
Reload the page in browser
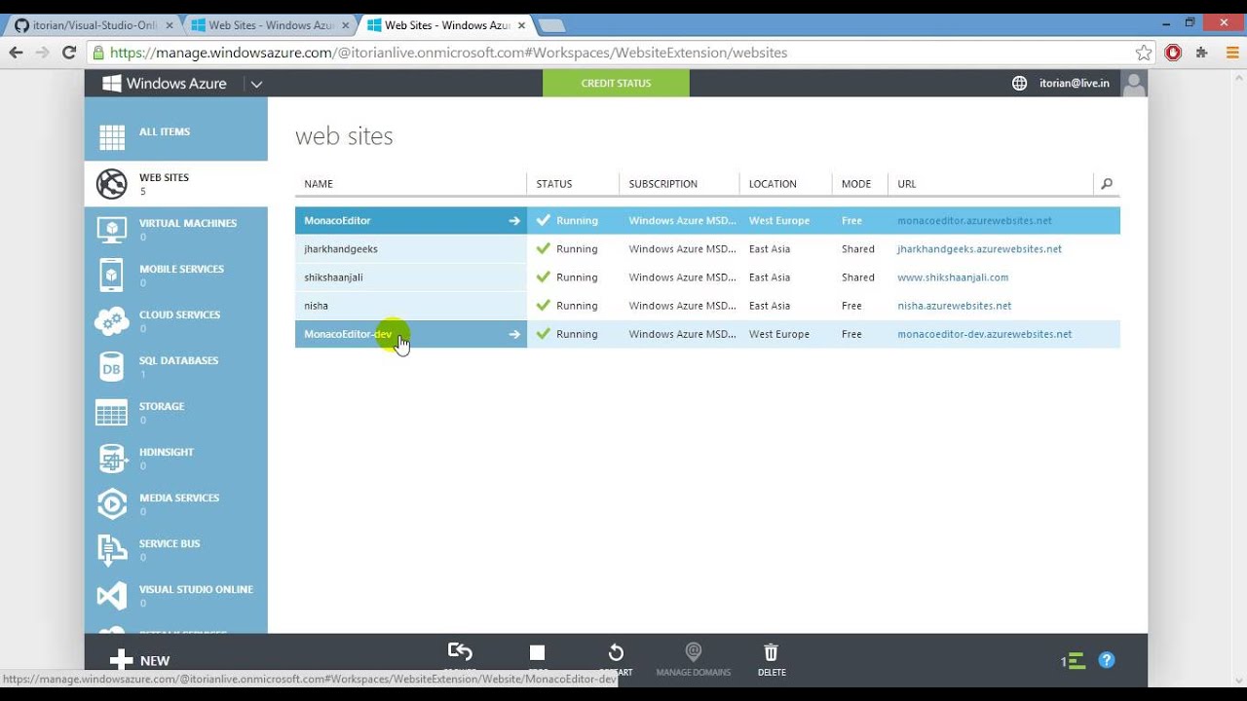pos(69,53)
